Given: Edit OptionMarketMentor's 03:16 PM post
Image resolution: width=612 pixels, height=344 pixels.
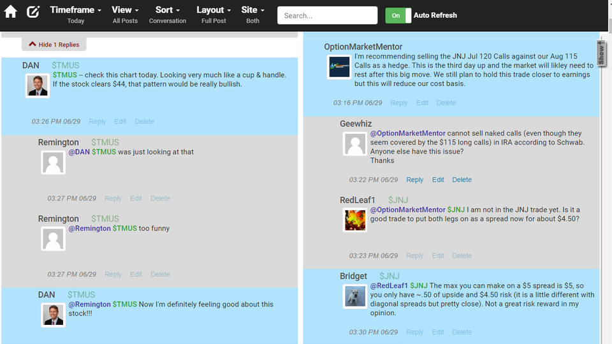Looking at the screenshot, I should click(422, 103).
